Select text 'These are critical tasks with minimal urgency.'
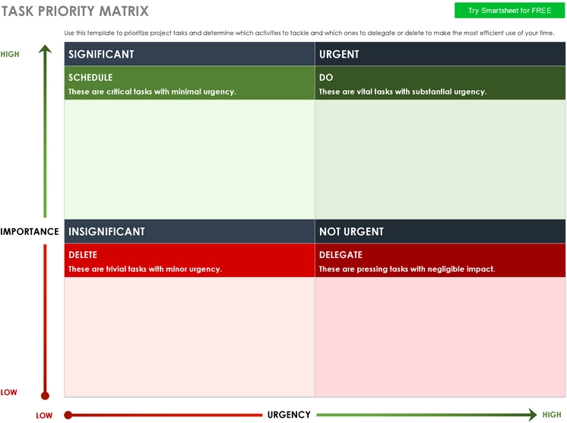 point(152,91)
